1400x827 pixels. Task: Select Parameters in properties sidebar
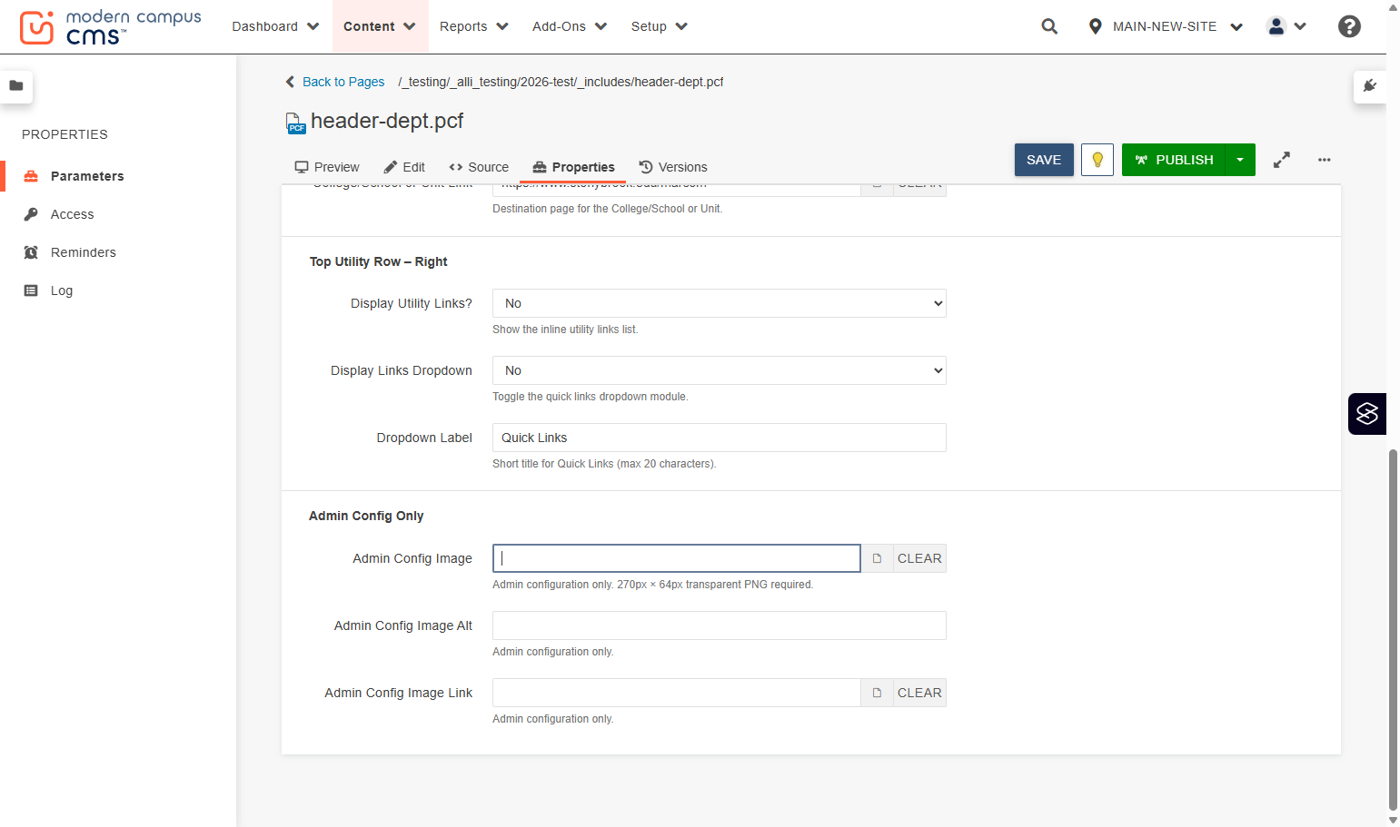pos(87,176)
